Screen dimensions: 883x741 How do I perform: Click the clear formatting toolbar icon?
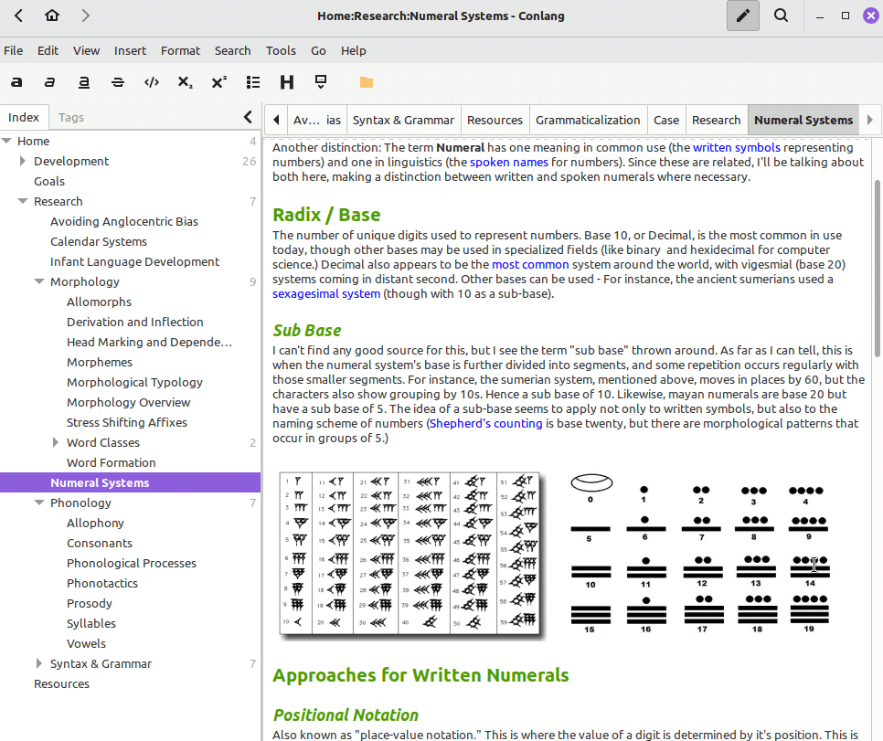tap(321, 82)
